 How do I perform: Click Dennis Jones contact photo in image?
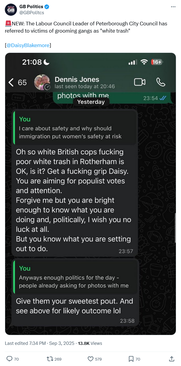click(x=42, y=82)
